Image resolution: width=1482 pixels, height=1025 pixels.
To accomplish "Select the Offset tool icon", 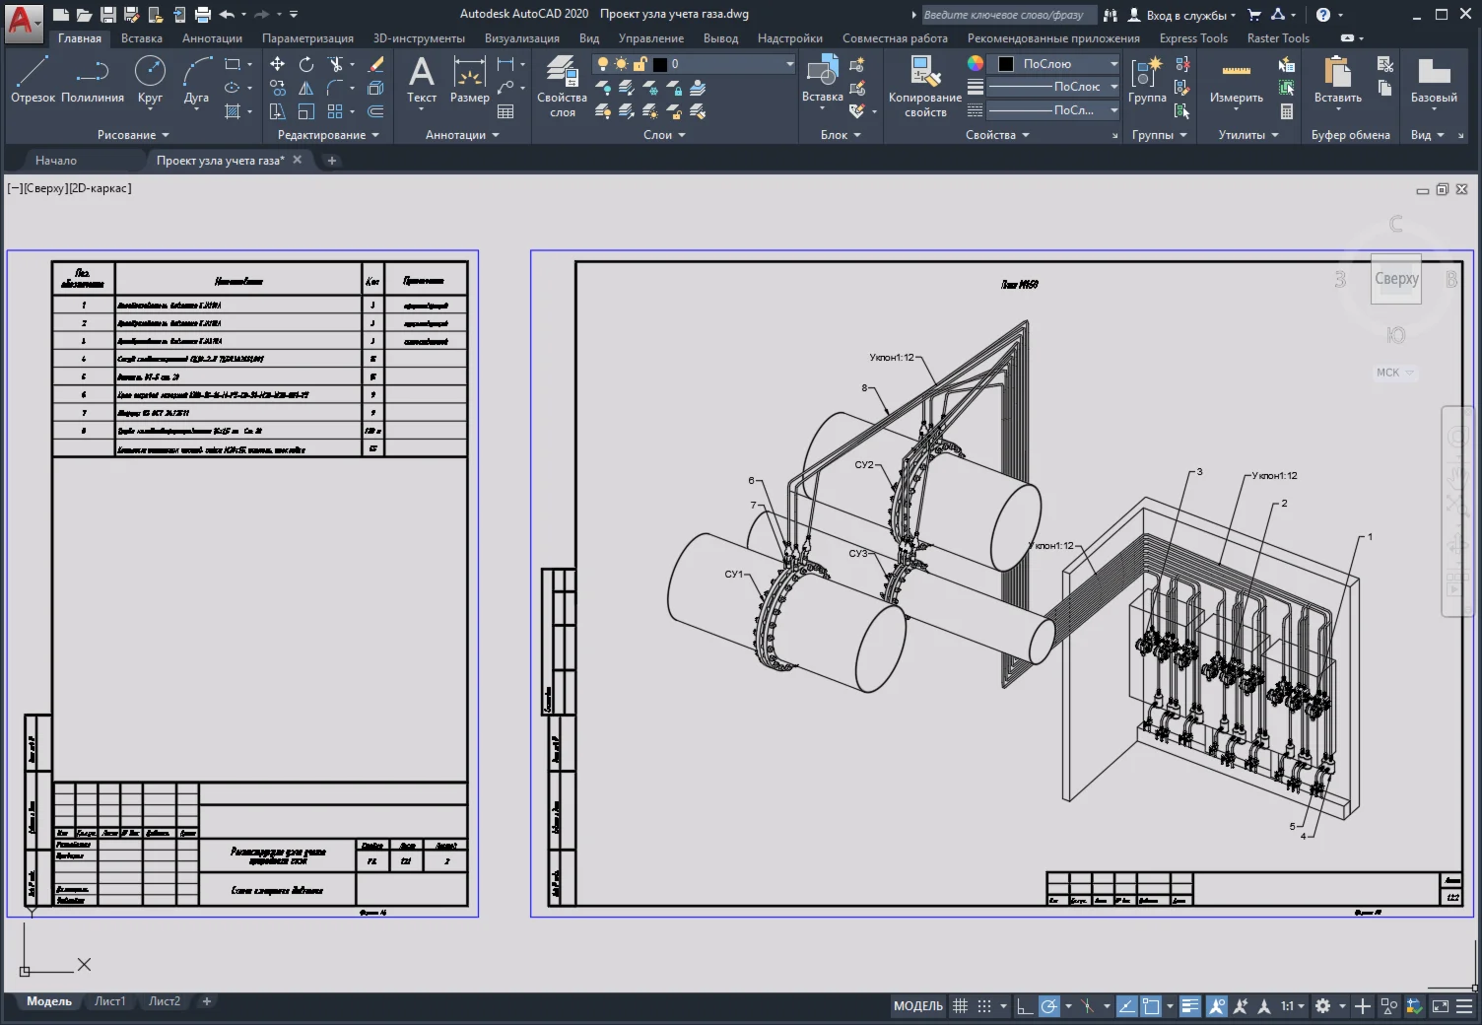I will 375,111.
